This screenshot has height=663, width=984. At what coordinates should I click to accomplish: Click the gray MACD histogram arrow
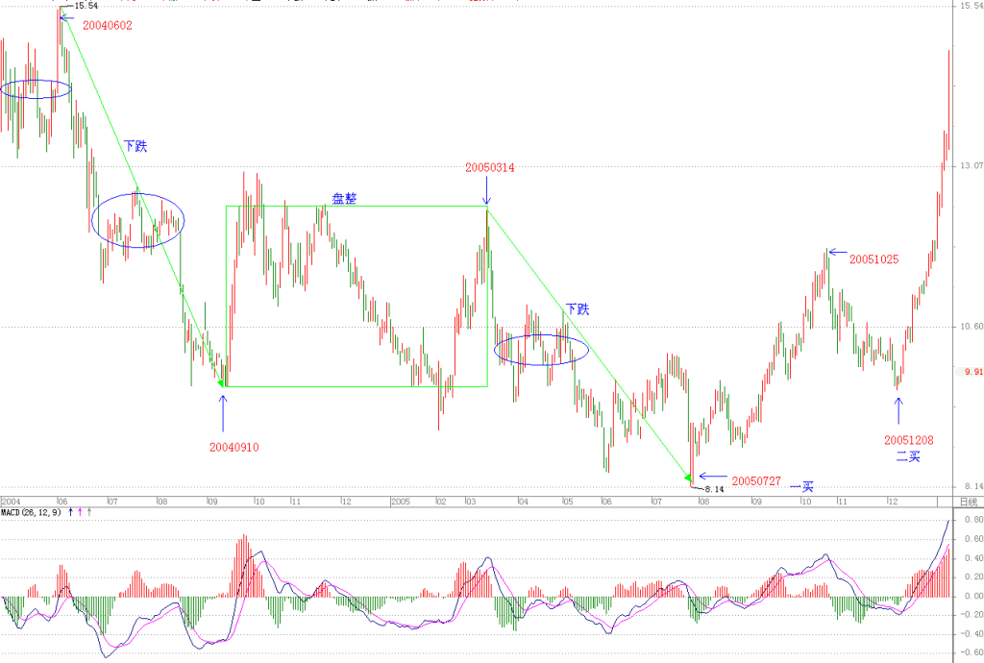tap(89, 512)
